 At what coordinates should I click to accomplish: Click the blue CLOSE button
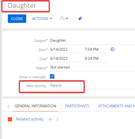(17, 18)
